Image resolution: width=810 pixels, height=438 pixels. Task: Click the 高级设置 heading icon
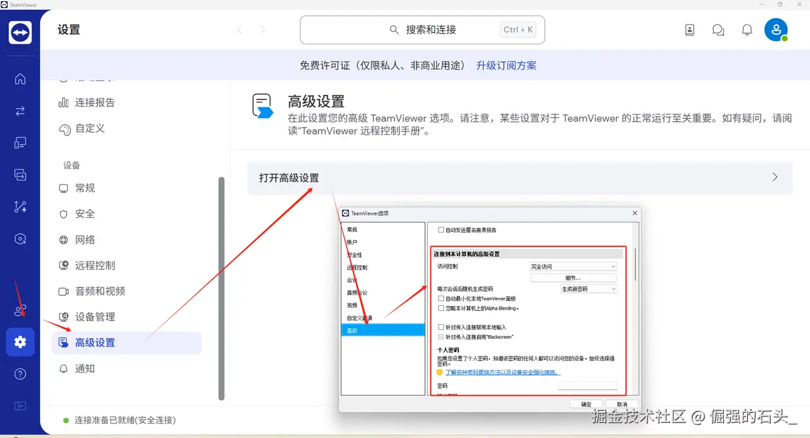point(262,106)
